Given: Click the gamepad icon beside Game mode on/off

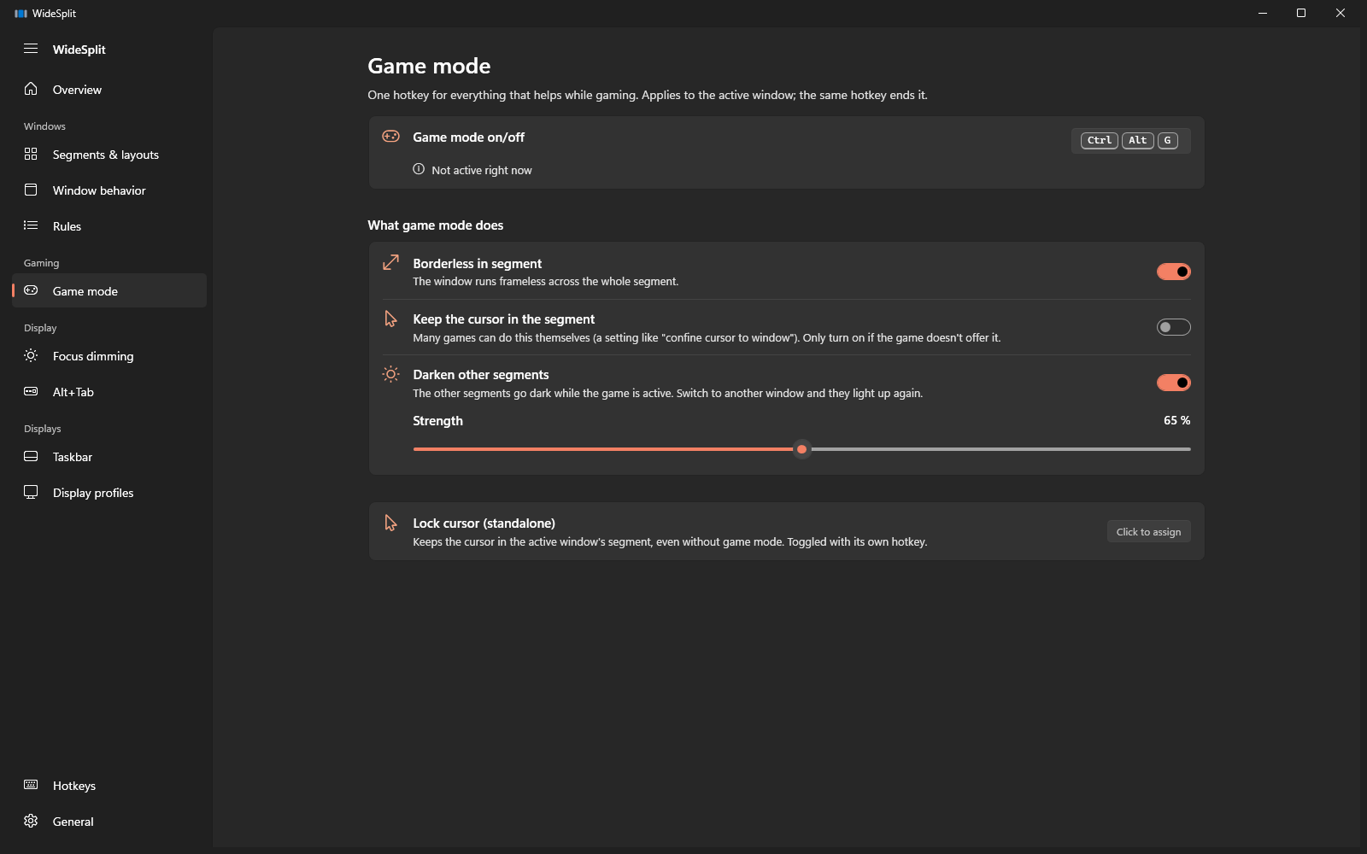Looking at the screenshot, I should tap(390, 137).
